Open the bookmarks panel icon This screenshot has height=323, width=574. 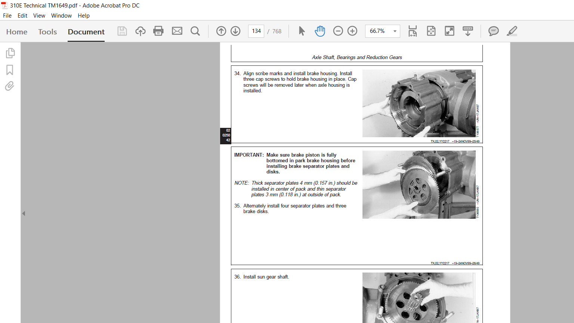(10, 70)
